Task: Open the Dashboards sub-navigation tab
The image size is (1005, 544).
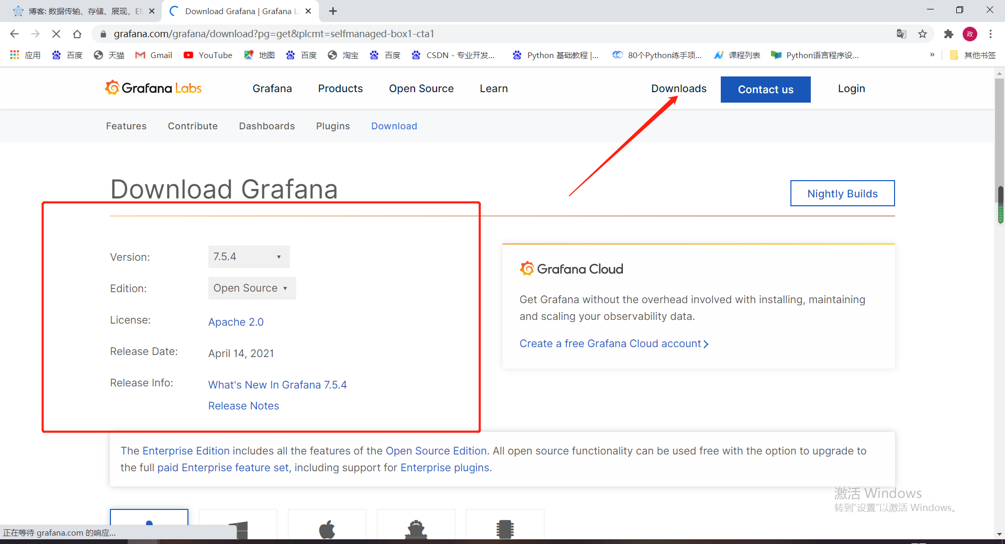Action: click(x=267, y=126)
